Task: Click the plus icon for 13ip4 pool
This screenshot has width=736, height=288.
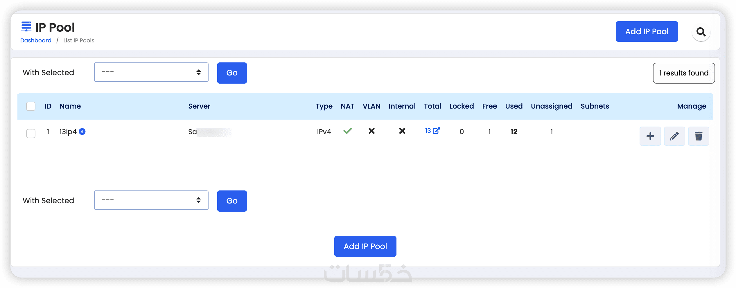Action: click(650, 136)
